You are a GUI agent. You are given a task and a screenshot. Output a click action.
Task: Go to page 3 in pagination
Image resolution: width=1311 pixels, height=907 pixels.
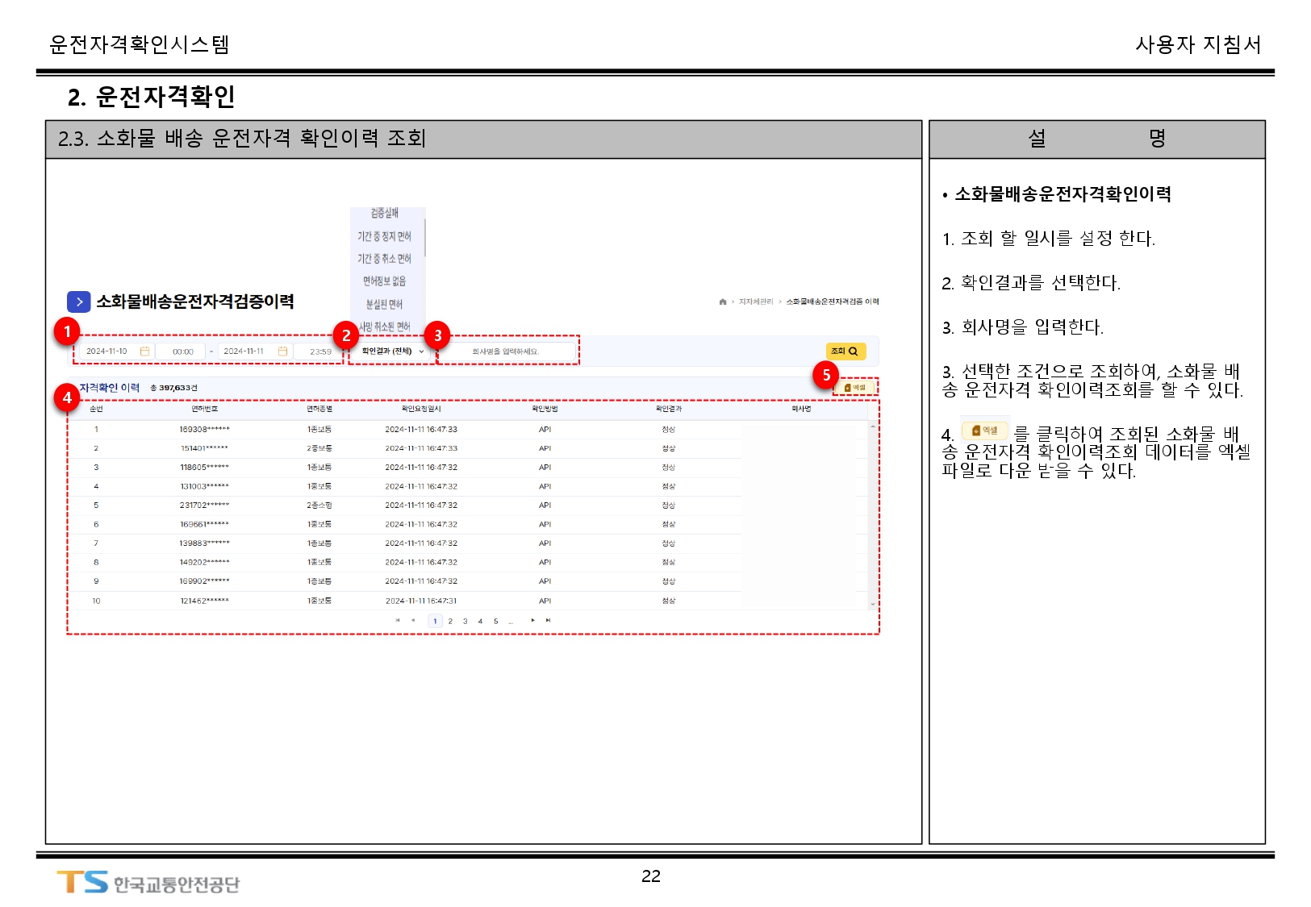point(466,622)
